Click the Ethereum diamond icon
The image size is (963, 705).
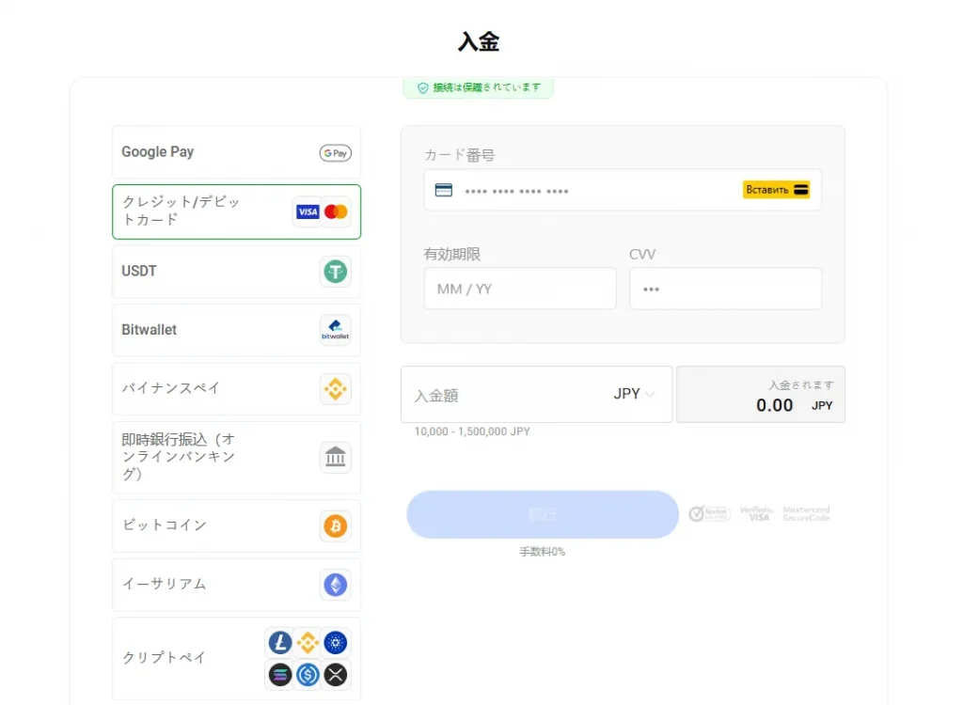click(x=336, y=585)
